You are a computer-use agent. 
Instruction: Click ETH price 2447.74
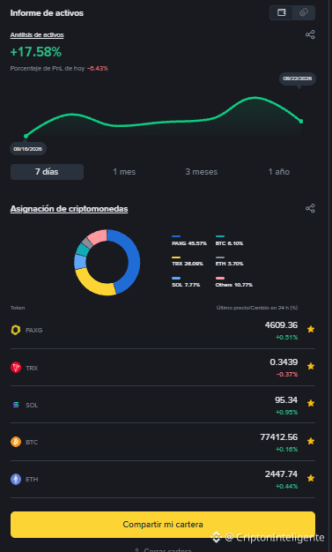pyautogui.click(x=281, y=474)
